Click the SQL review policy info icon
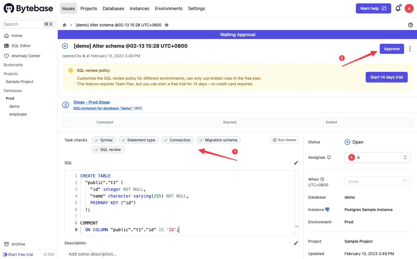This screenshot has width=417, height=259. (x=71, y=70)
